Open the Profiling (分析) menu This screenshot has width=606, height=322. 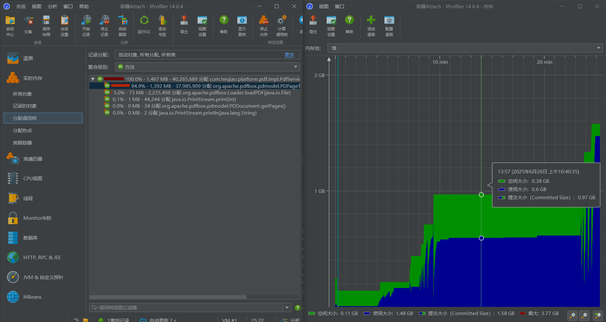tap(52, 6)
